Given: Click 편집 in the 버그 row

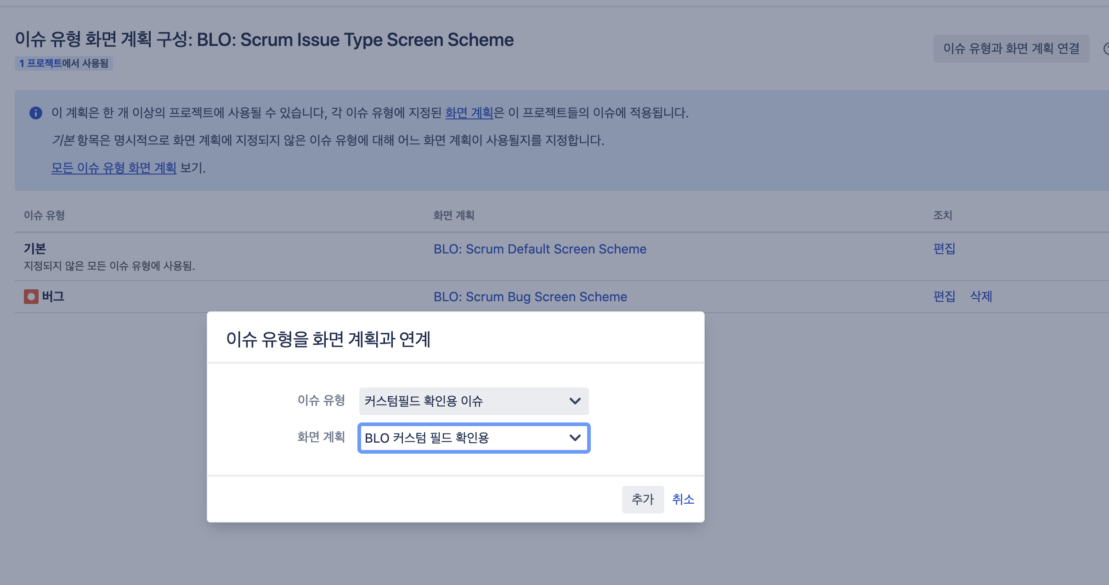Looking at the screenshot, I should 944,297.
